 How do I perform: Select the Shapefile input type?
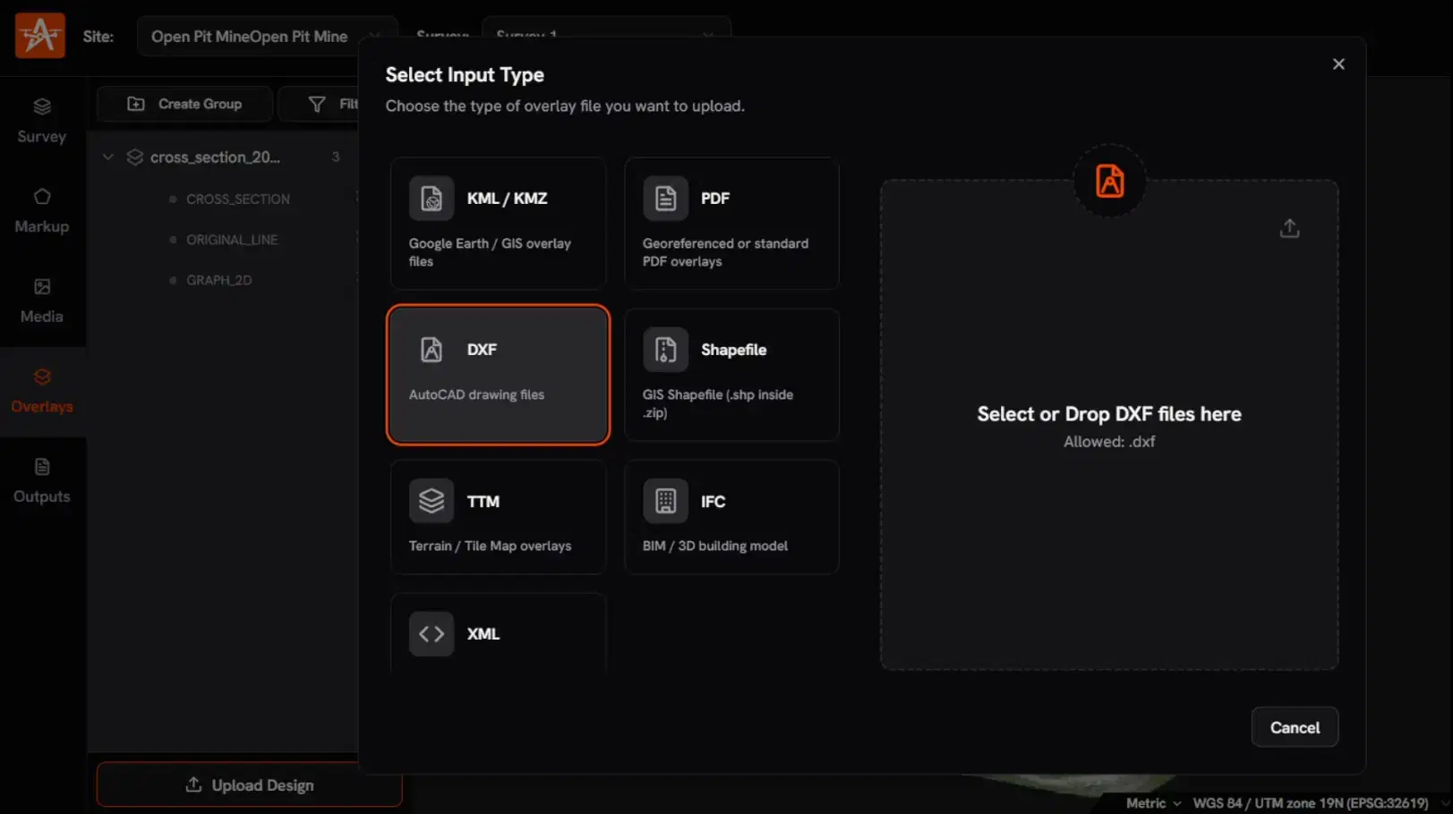(x=731, y=375)
